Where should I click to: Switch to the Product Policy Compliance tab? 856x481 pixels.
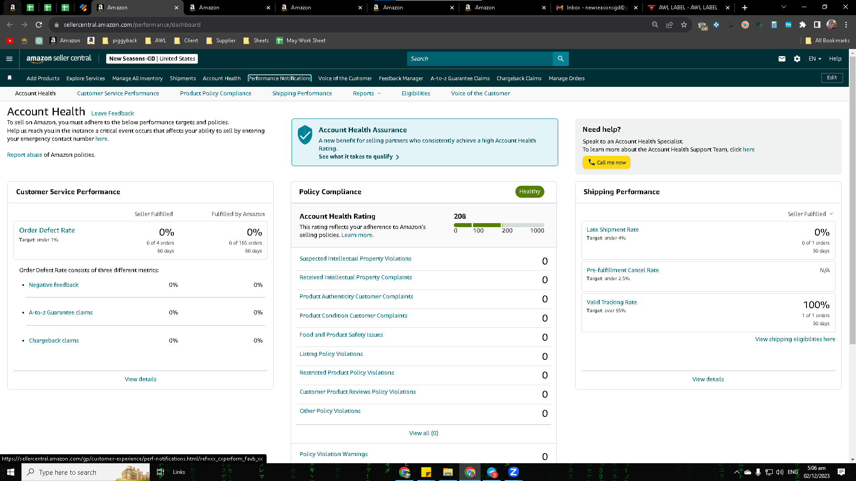[215, 94]
